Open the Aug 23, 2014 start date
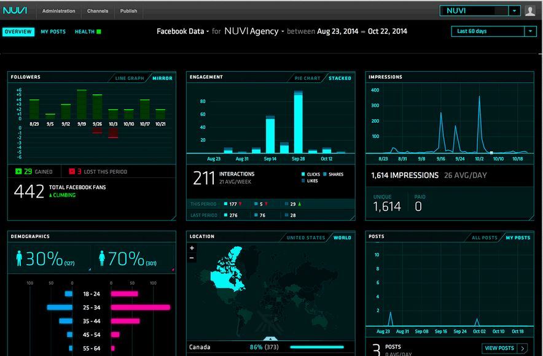This screenshot has height=356, width=543. click(x=338, y=31)
